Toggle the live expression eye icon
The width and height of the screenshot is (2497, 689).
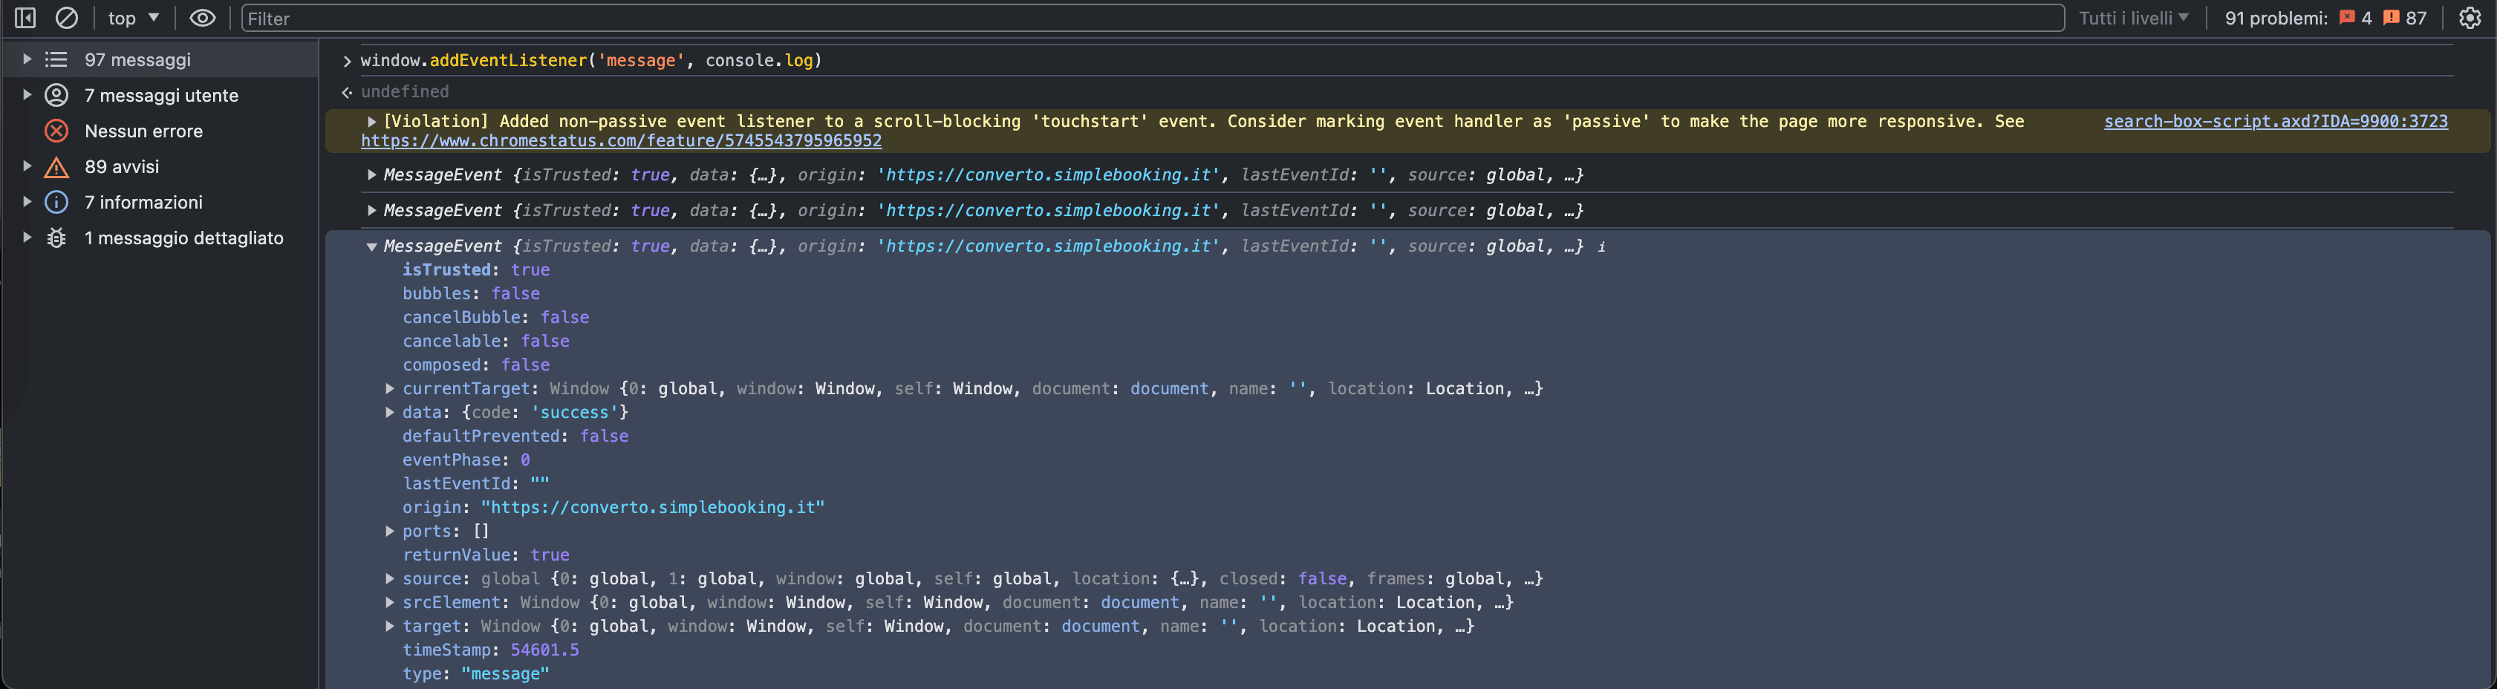pyautogui.click(x=201, y=17)
